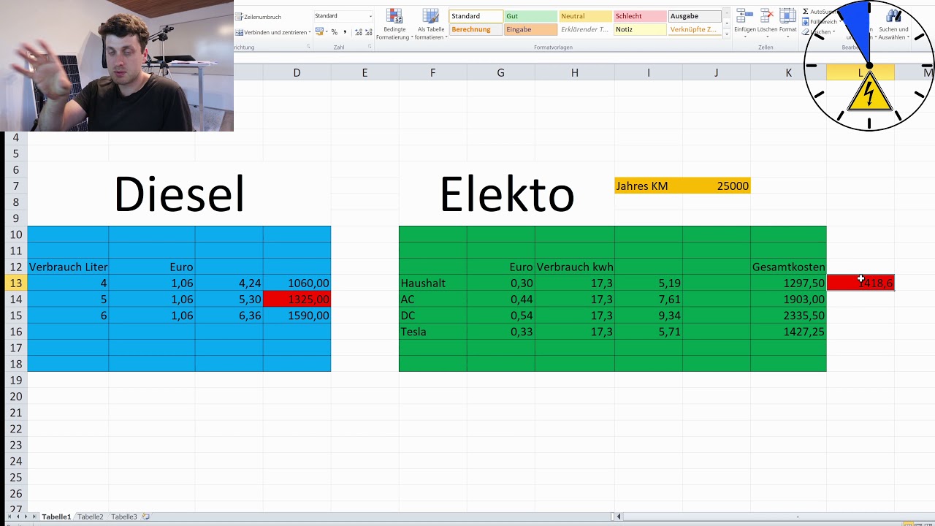Apply the Standard cell style
935x526 pixels.
pos(476,16)
